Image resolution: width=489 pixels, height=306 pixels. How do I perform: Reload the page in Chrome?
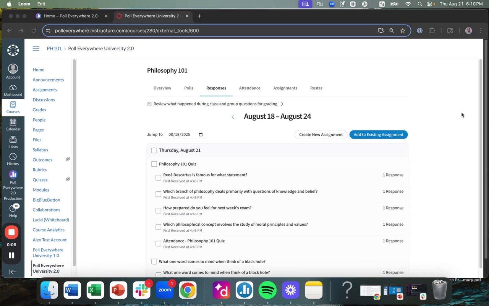34,31
